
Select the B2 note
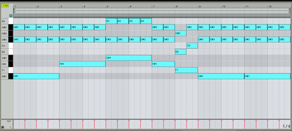(x=181, y=52)
